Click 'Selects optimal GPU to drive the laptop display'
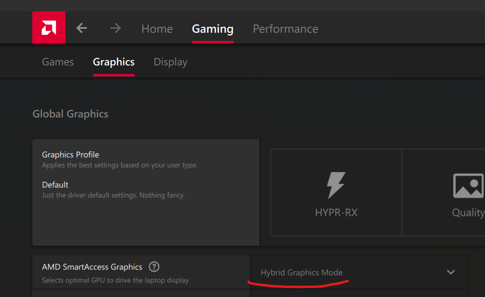485x297 pixels. click(x=115, y=280)
